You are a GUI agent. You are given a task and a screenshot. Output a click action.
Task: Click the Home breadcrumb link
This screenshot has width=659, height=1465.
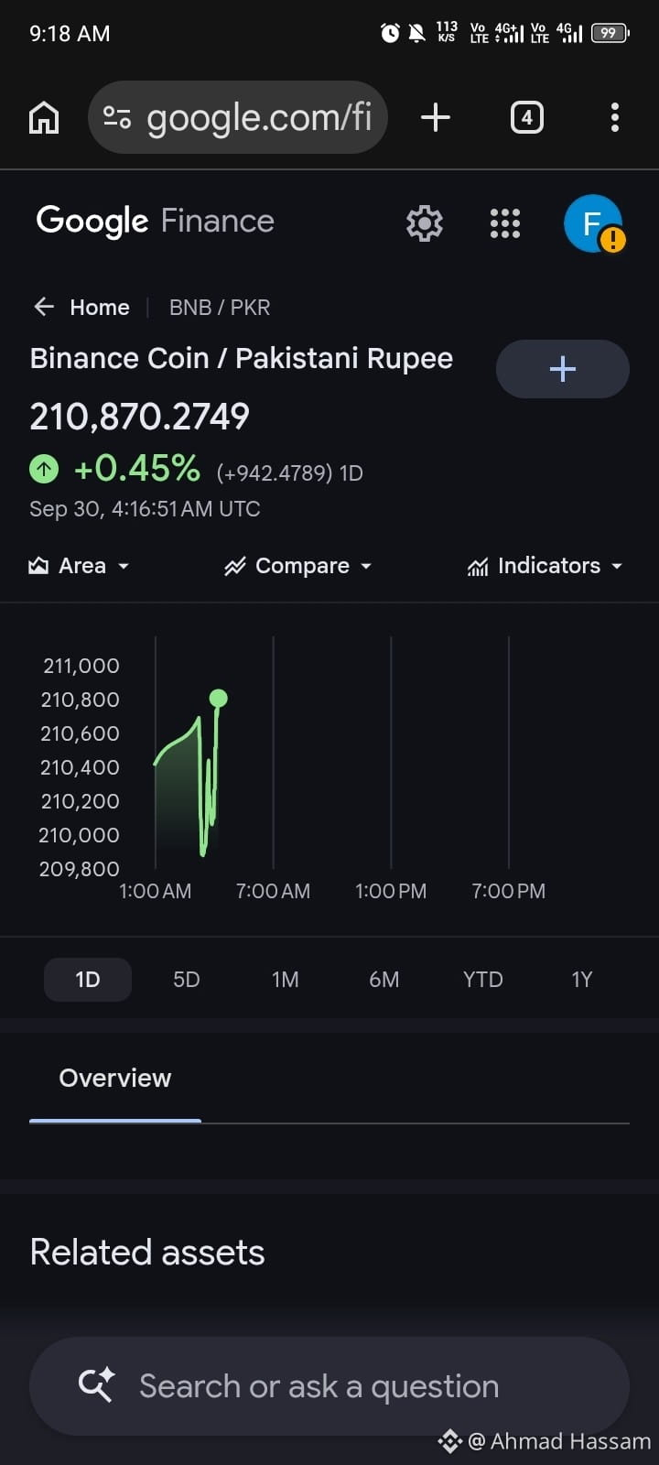(x=100, y=307)
